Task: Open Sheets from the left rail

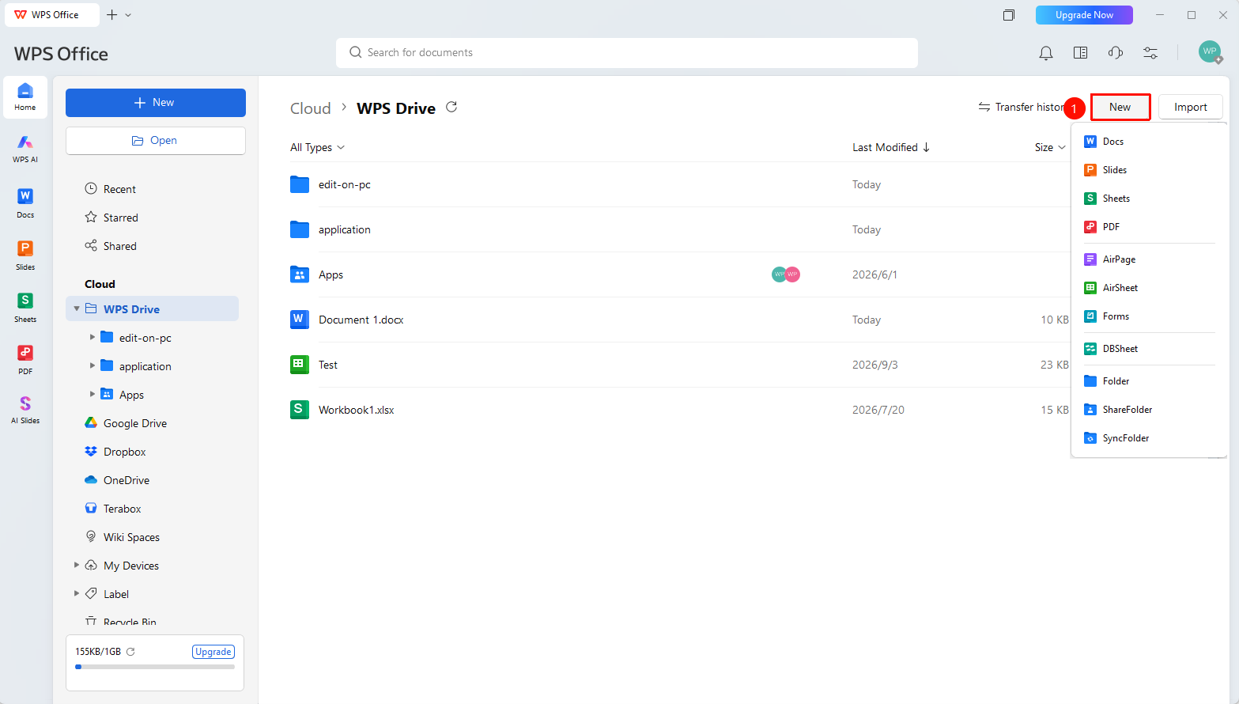Action: [25, 307]
